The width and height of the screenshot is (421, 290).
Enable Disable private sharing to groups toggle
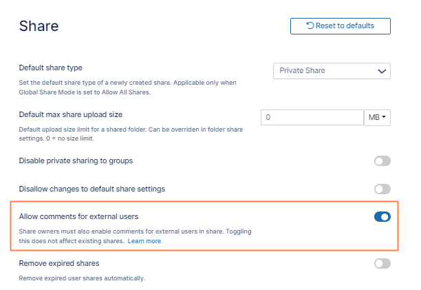click(382, 161)
